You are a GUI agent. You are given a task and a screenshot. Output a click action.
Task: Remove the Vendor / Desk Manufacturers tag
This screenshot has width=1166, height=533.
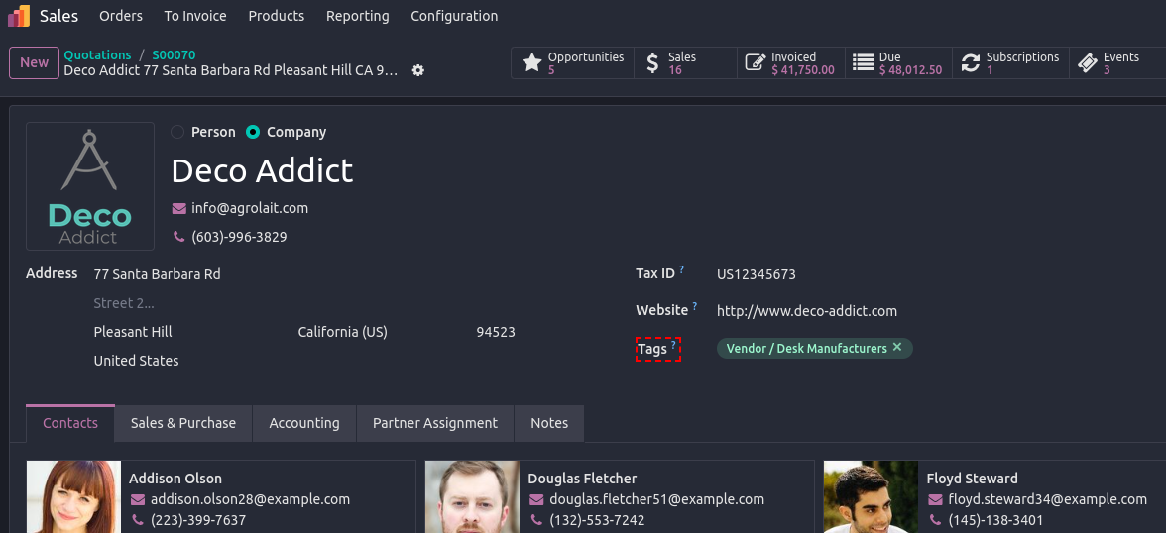897,348
